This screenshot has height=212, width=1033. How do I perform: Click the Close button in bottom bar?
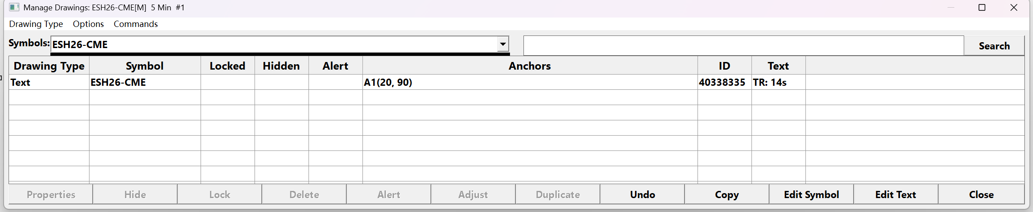[x=981, y=194]
